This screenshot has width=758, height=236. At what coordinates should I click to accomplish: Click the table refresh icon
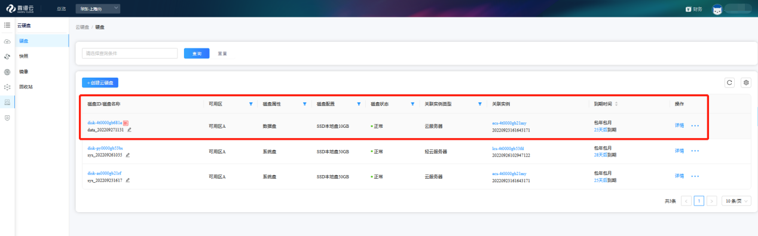(x=729, y=82)
